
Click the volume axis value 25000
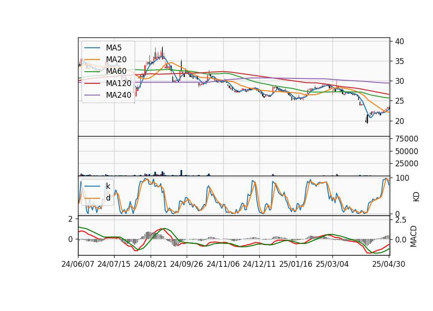[406, 164]
